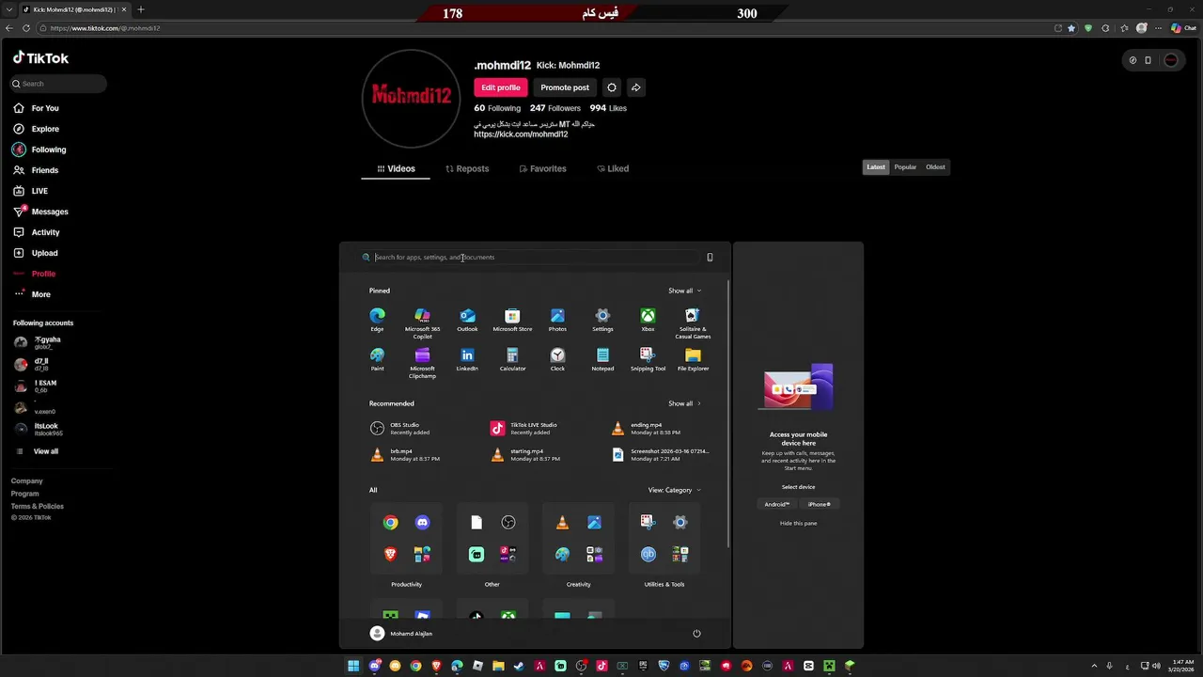Launch Notepad from pinned apps

point(602,359)
